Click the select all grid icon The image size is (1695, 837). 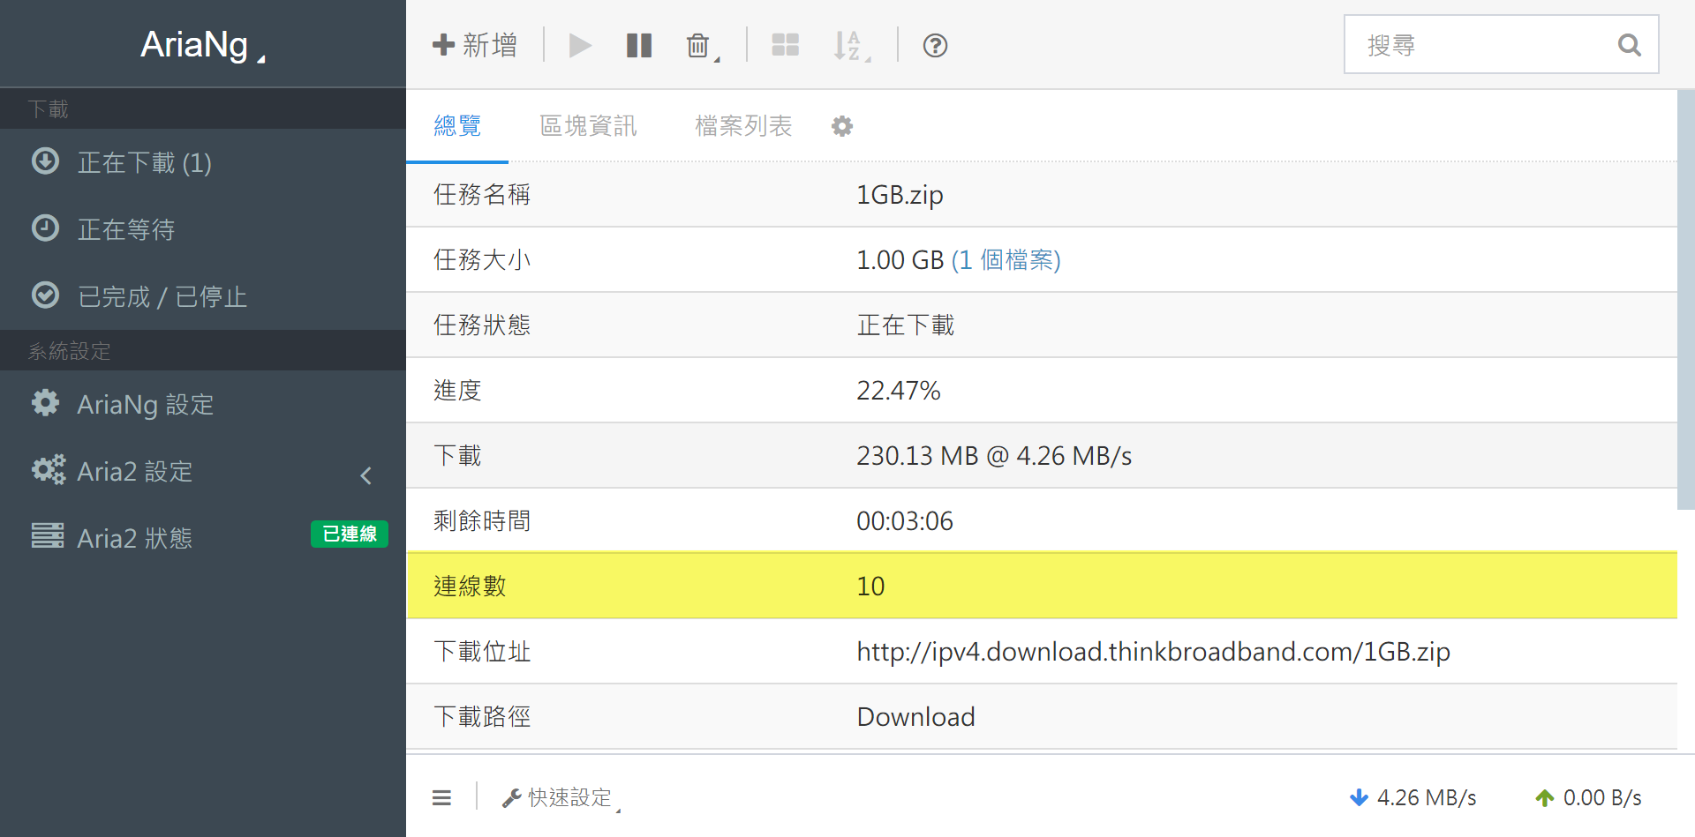pyautogui.click(x=785, y=45)
